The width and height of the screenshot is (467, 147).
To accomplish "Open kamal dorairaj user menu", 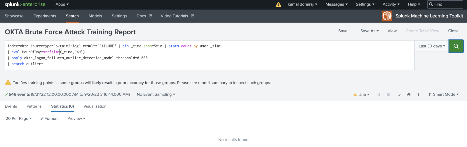I will [x=302, y=4].
